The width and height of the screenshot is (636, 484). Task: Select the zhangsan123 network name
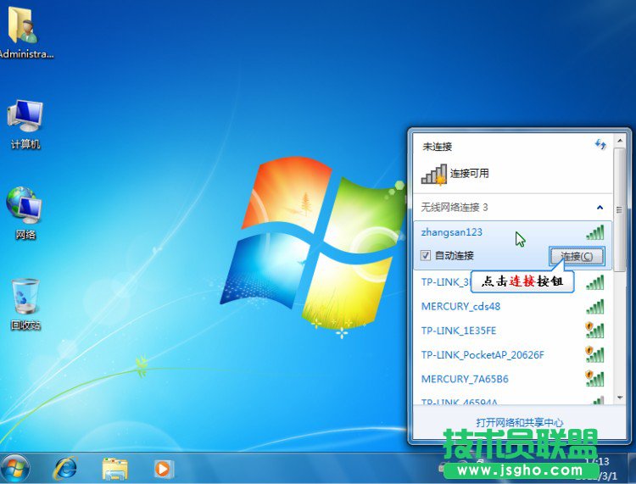[x=452, y=231]
